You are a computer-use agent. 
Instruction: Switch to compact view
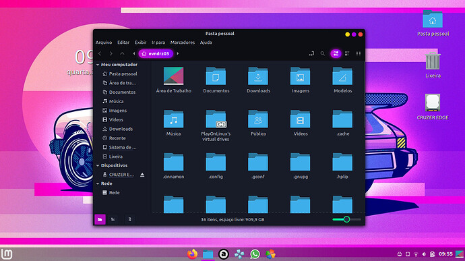(x=359, y=54)
